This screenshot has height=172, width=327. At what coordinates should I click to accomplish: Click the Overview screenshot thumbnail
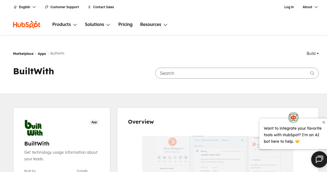tap(218, 154)
